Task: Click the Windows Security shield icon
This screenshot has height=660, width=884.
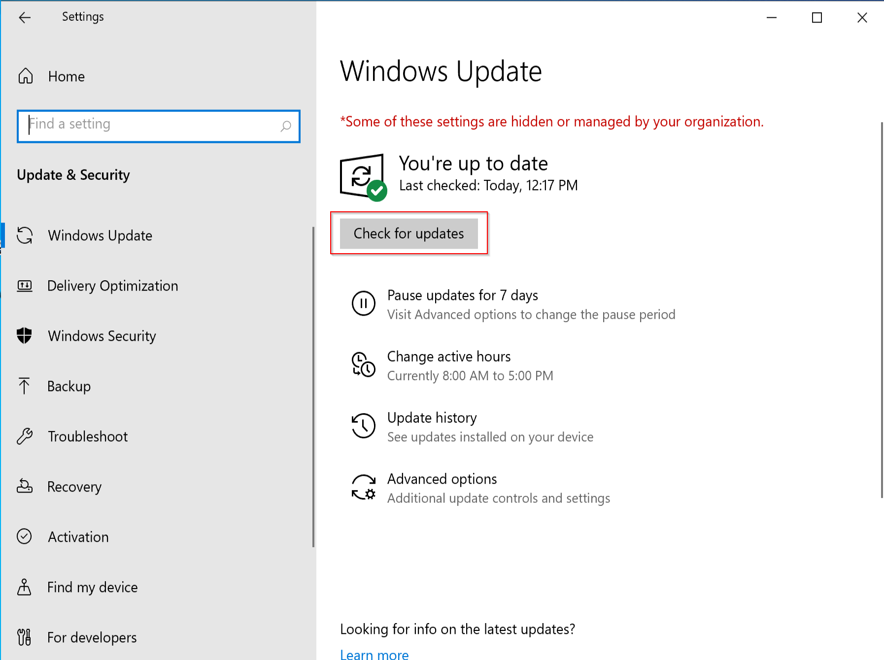Action: point(24,335)
